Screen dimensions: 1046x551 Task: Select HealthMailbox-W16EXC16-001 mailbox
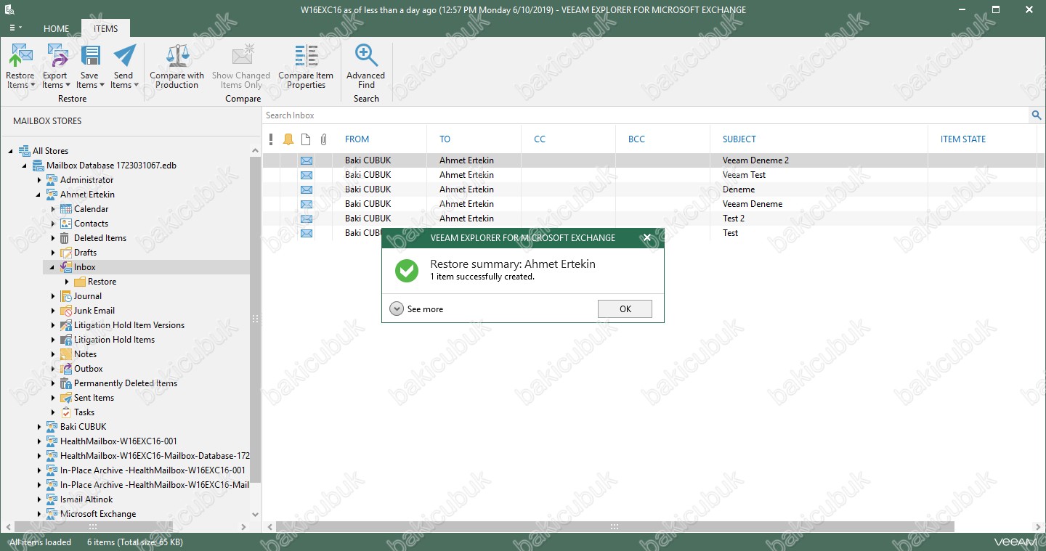(118, 441)
